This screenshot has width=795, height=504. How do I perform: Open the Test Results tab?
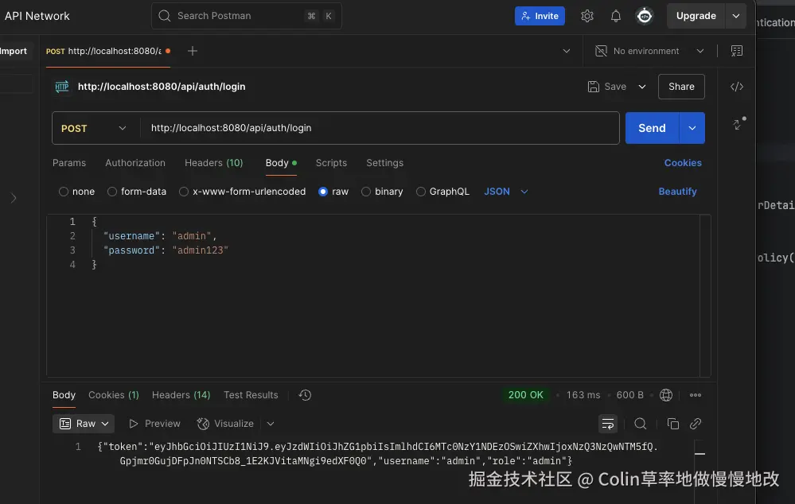(251, 395)
